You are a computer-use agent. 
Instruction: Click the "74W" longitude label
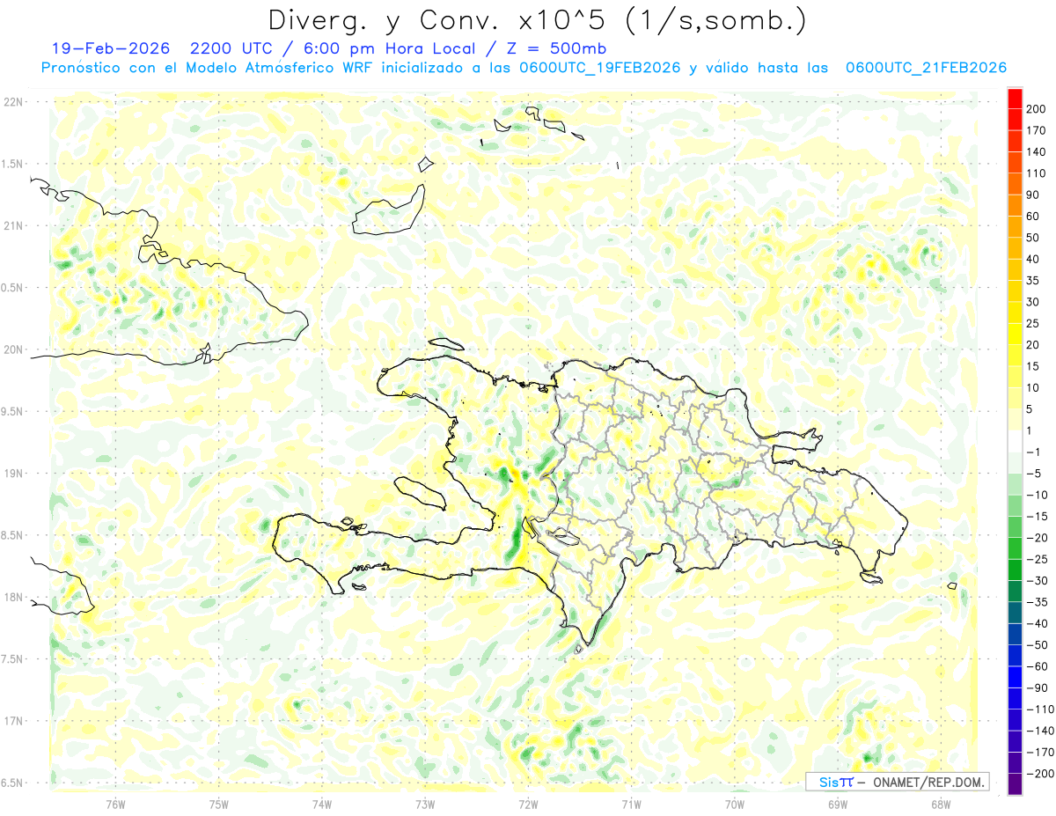pos(322,803)
